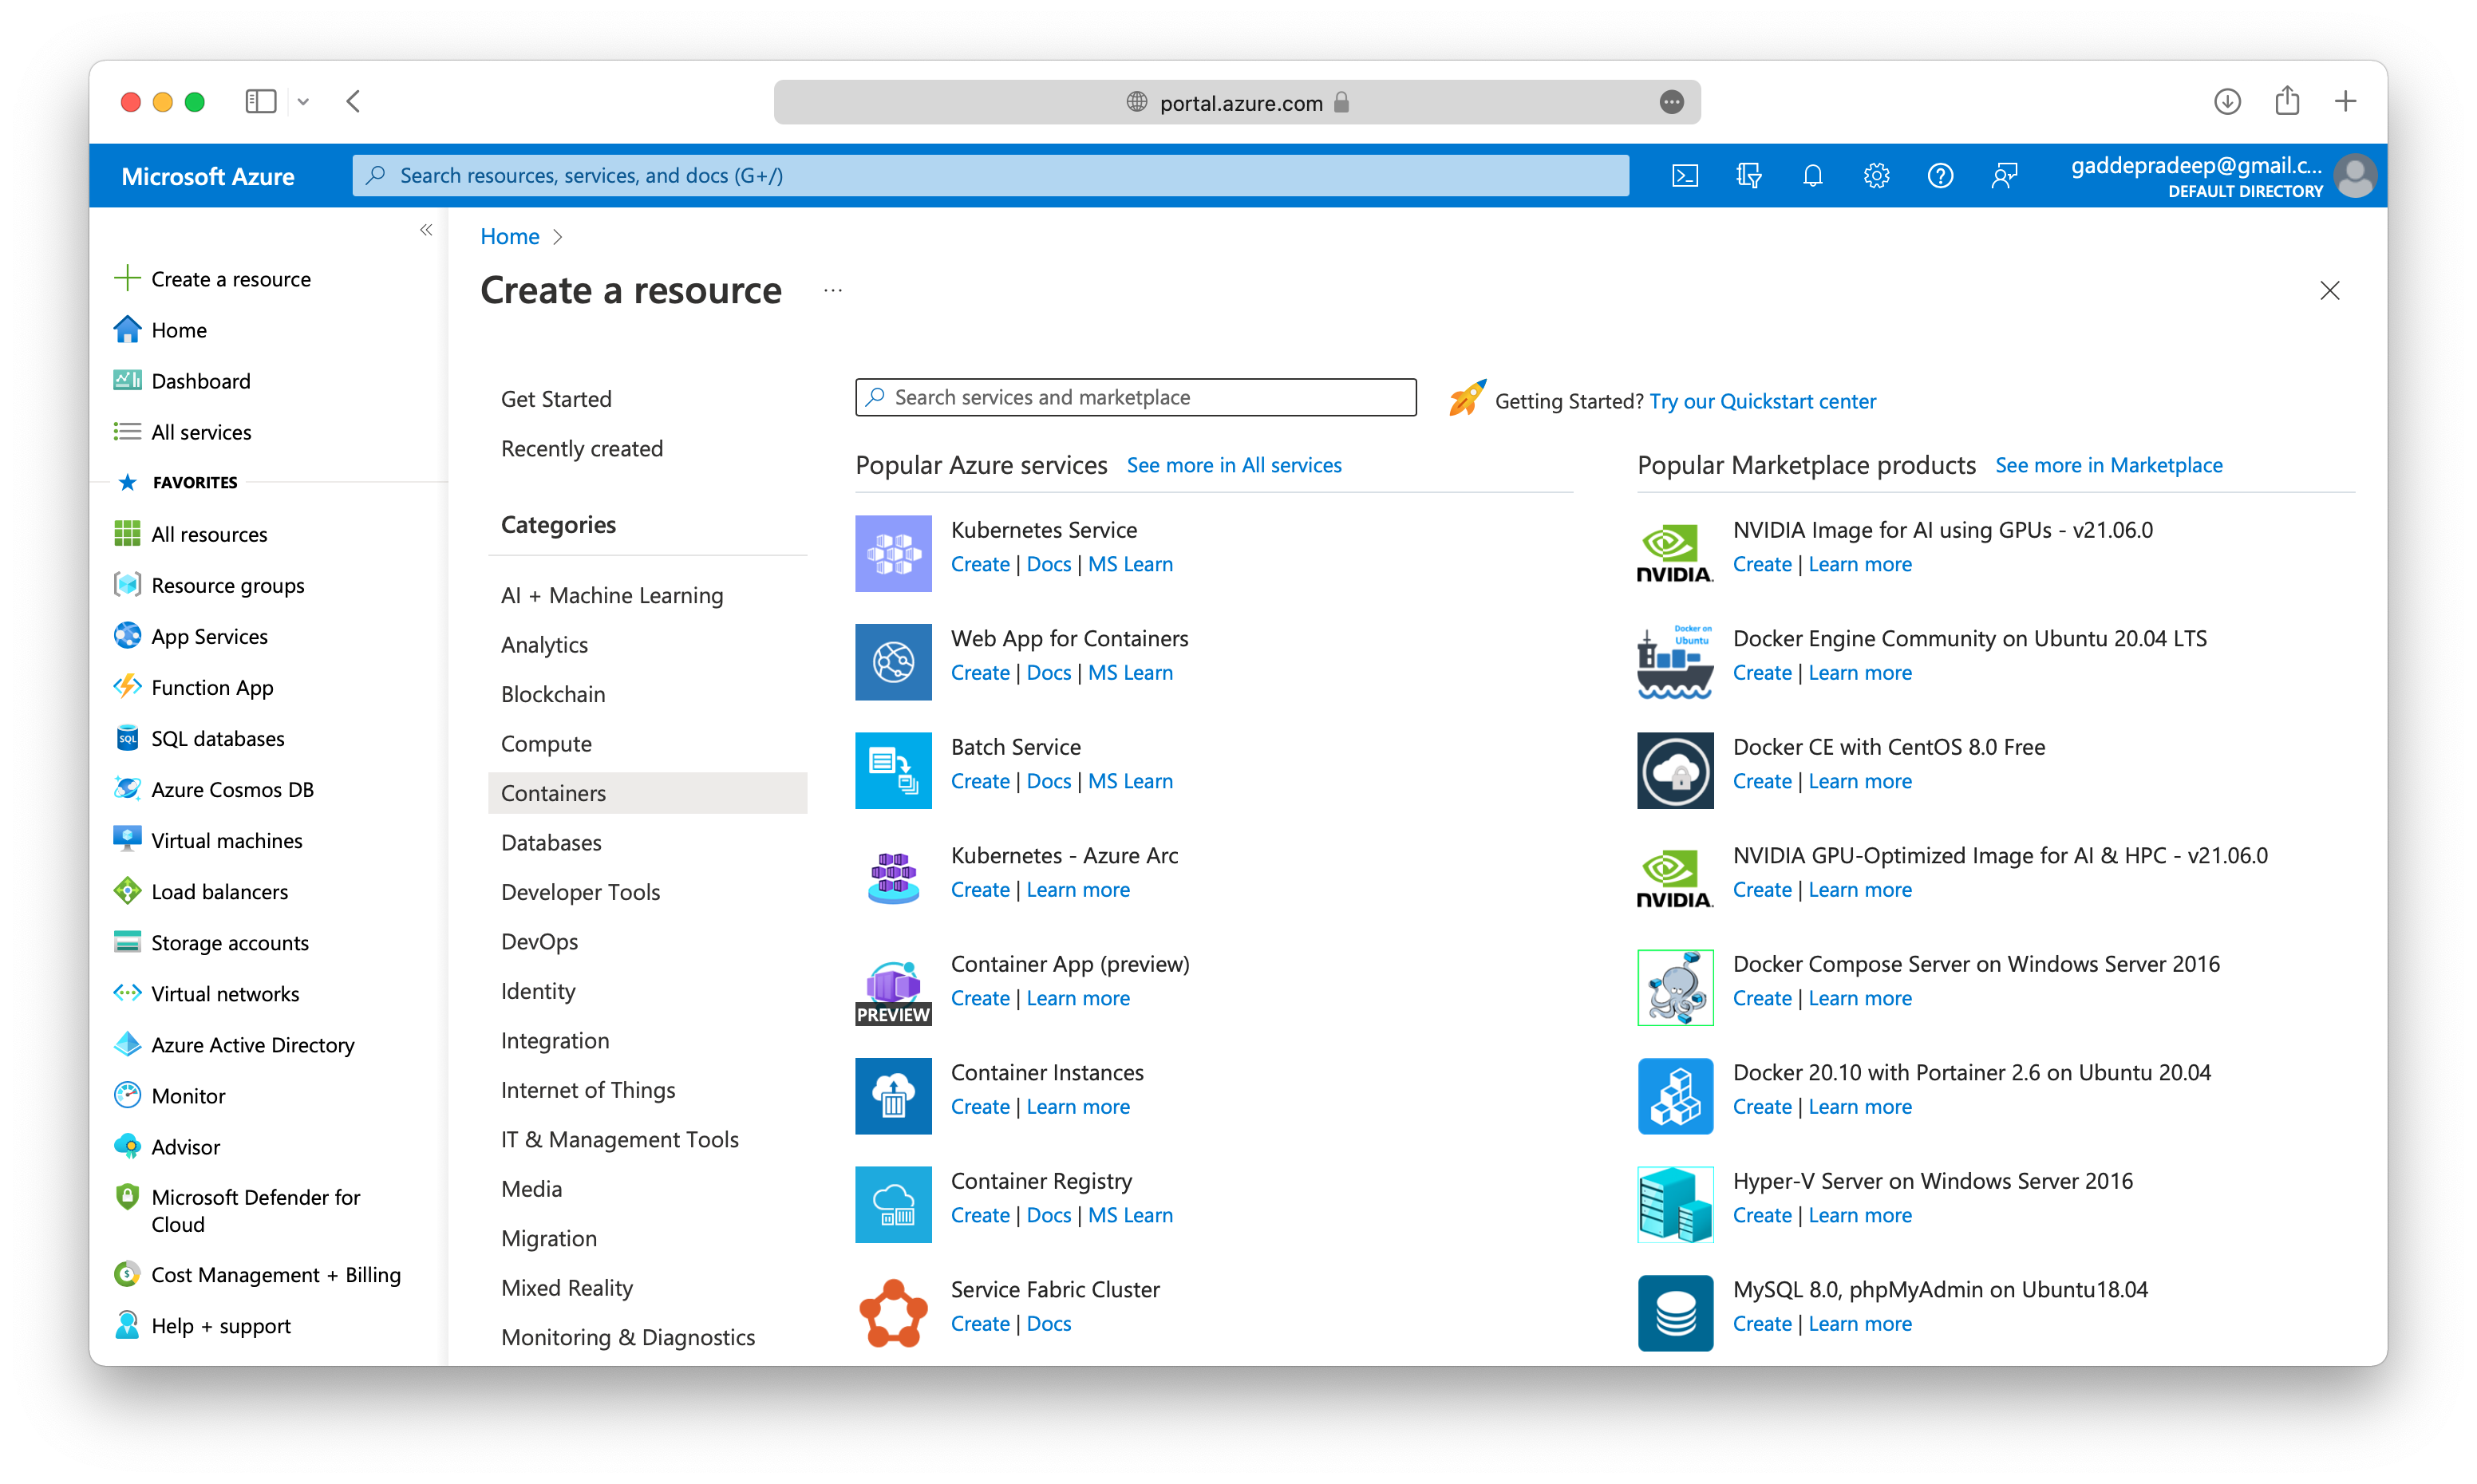Click the Kubernetes Service icon
The width and height of the screenshot is (2477, 1484).
[x=893, y=553]
